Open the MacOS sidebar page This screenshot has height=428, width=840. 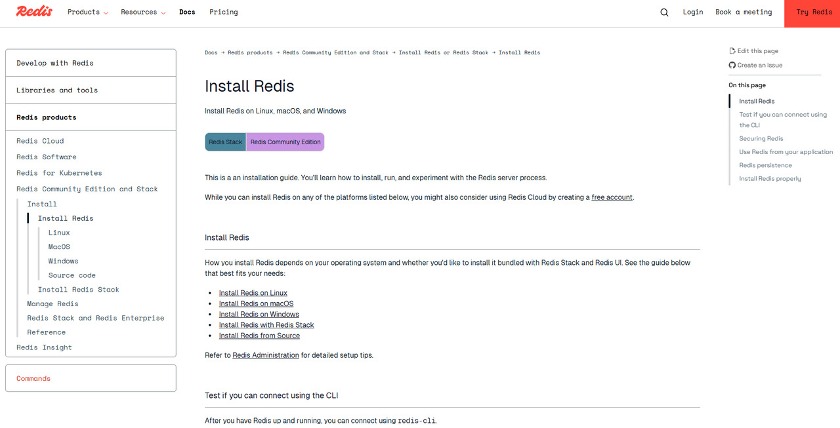pyautogui.click(x=59, y=247)
